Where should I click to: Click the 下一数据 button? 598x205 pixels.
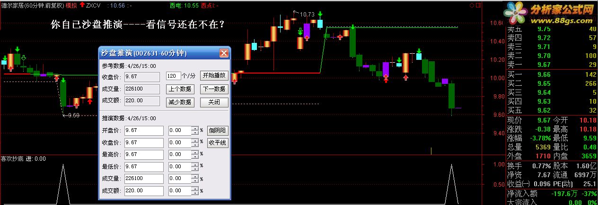tap(214, 89)
